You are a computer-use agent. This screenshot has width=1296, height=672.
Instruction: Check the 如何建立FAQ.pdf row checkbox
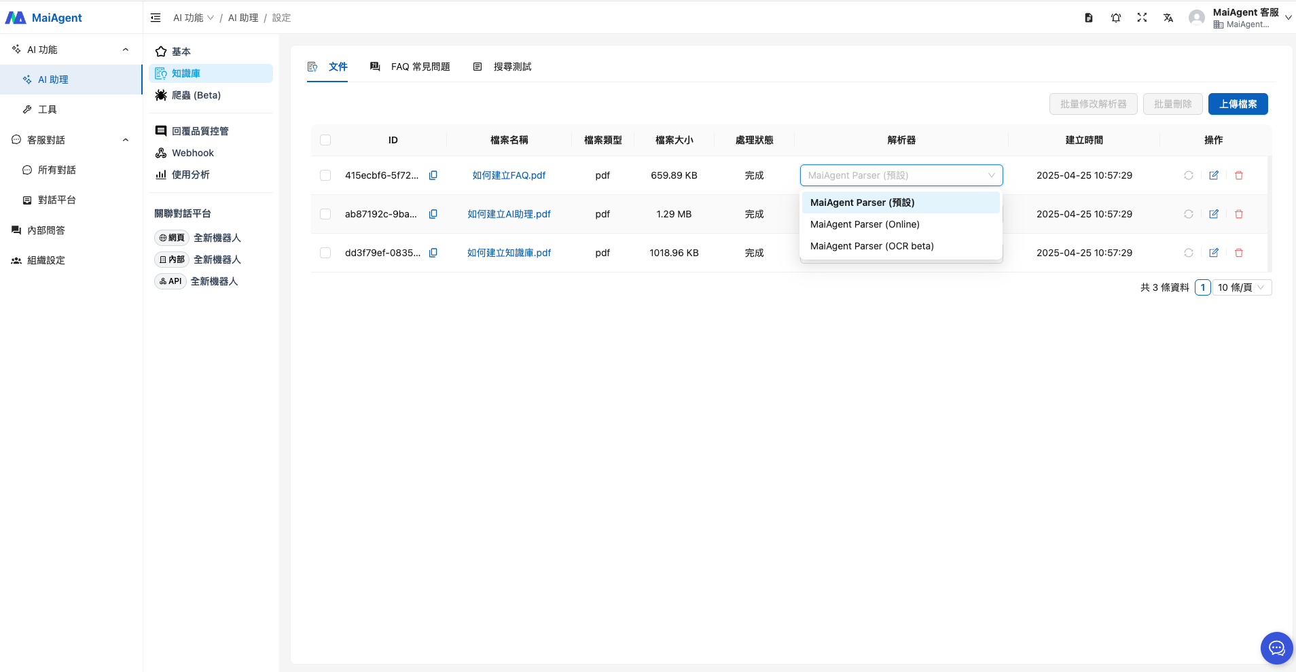(x=325, y=175)
